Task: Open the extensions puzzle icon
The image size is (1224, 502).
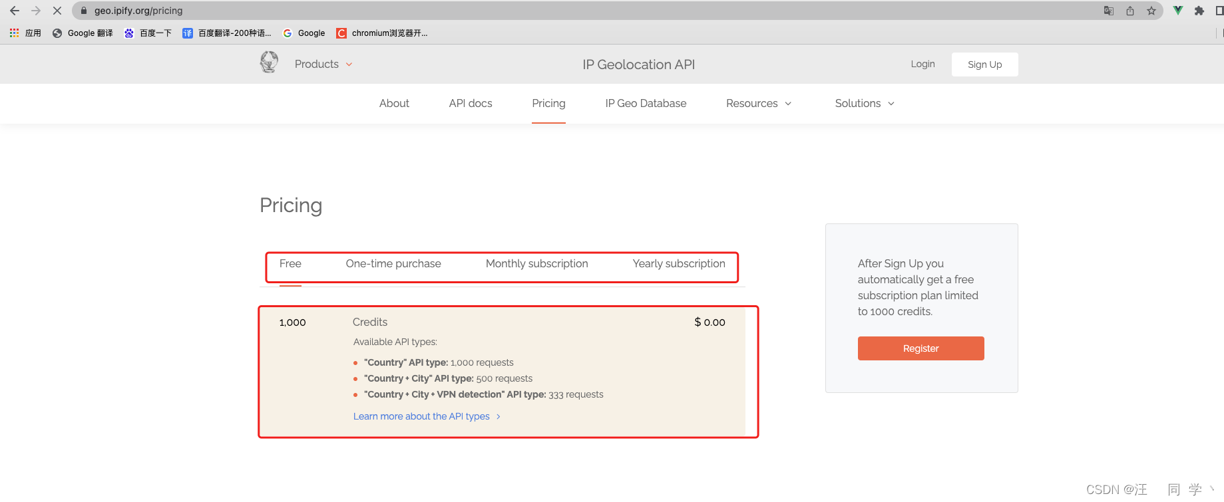Action: click(x=1199, y=11)
